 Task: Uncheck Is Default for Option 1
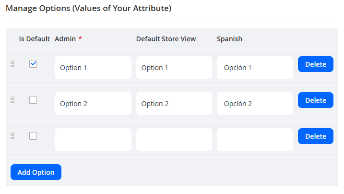click(33, 64)
